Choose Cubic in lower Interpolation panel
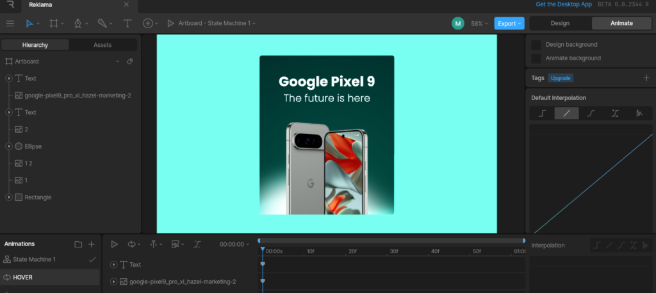 pyautogui.click(x=621, y=246)
